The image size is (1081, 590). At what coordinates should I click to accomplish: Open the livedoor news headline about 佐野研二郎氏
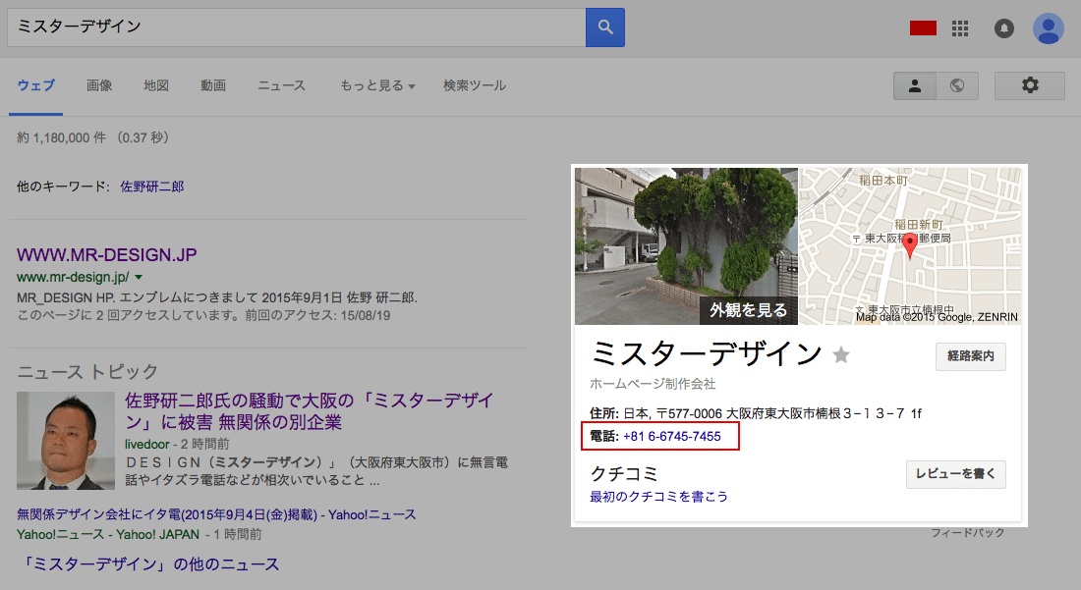pos(309,411)
